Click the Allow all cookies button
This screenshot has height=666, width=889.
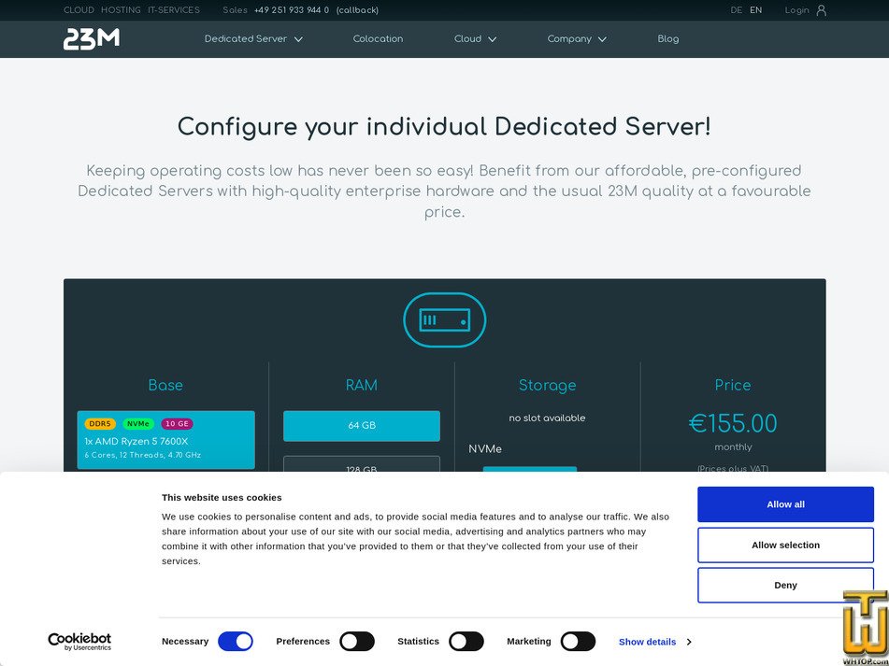785,504
